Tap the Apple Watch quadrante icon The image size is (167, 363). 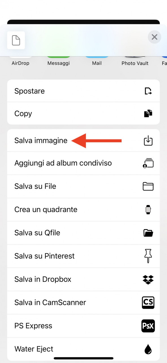148,210
